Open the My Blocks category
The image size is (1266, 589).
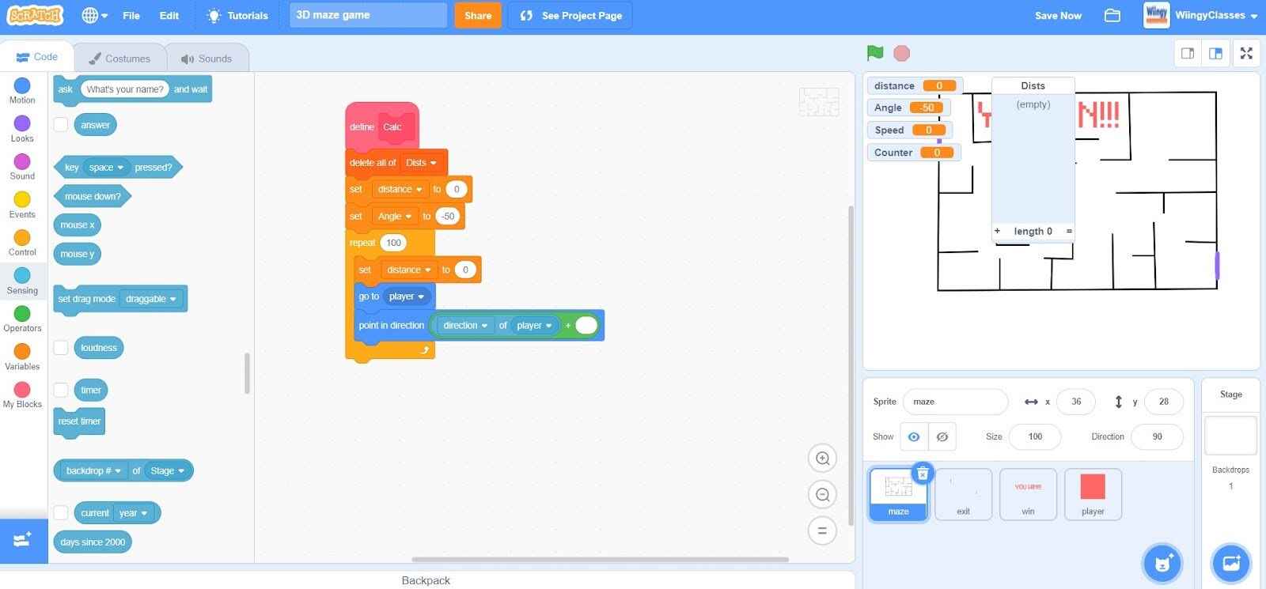click(x=22, y=394)
